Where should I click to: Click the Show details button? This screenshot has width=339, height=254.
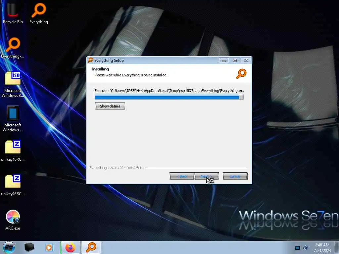click(x=110, y=106)
